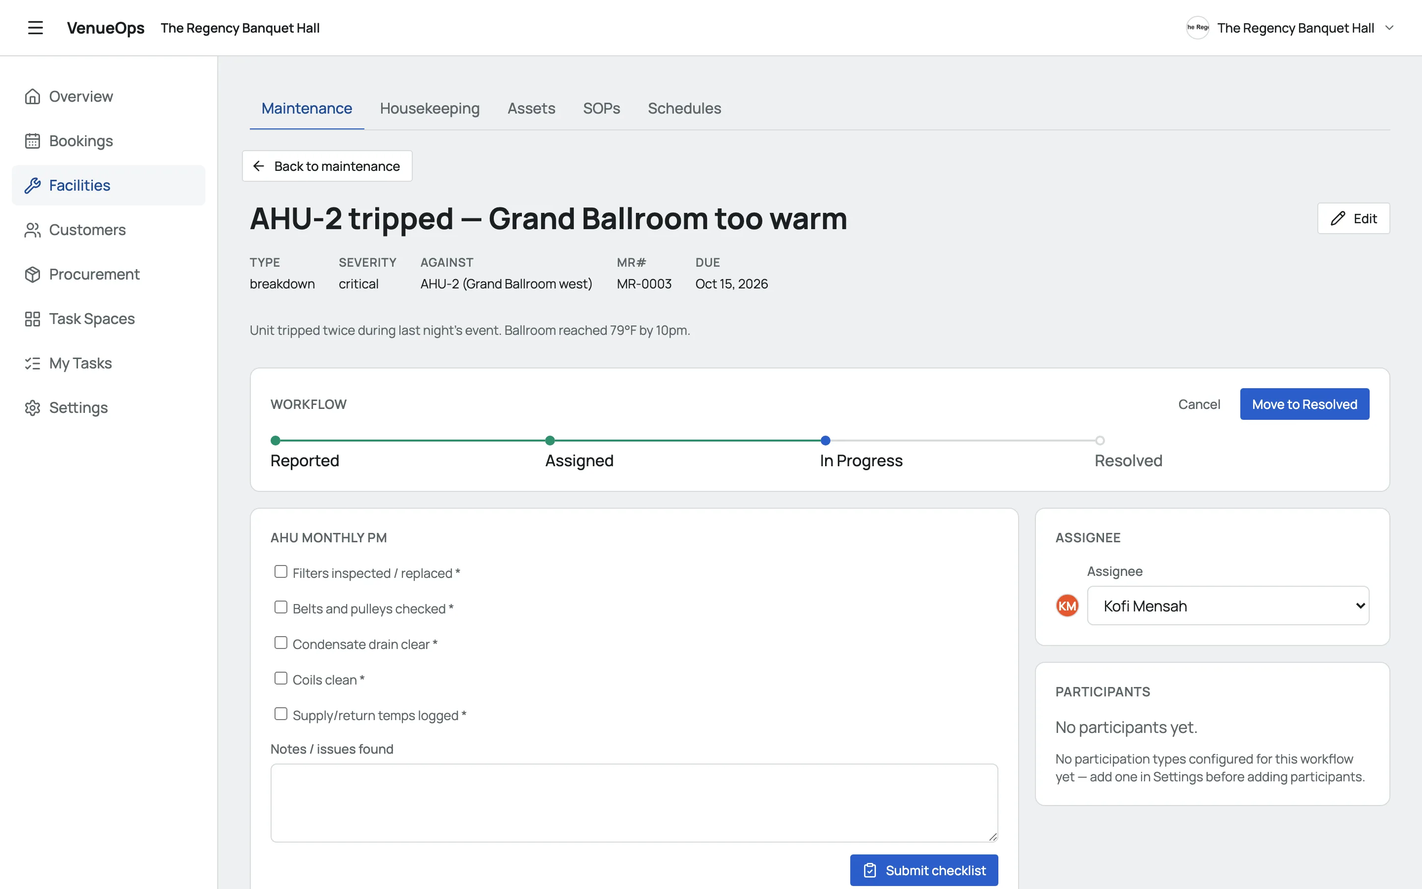This screenshot has height=889, width=1422.
Task: Click Move to Resolved button
Action: coord(1304,404)
